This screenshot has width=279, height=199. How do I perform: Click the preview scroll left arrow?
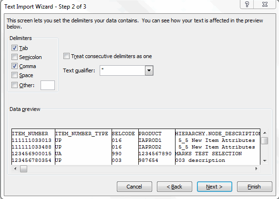pos(15,169)
